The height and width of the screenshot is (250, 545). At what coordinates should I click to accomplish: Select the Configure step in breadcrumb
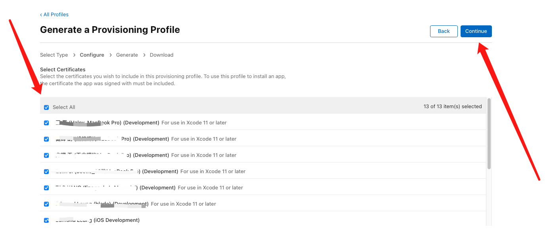pos(92,55)
